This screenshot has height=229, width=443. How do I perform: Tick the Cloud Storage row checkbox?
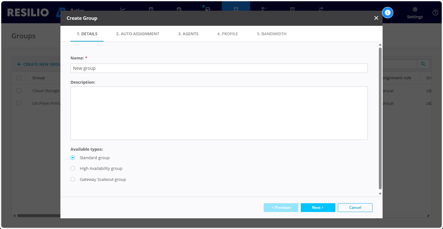[x=19, y=91]
